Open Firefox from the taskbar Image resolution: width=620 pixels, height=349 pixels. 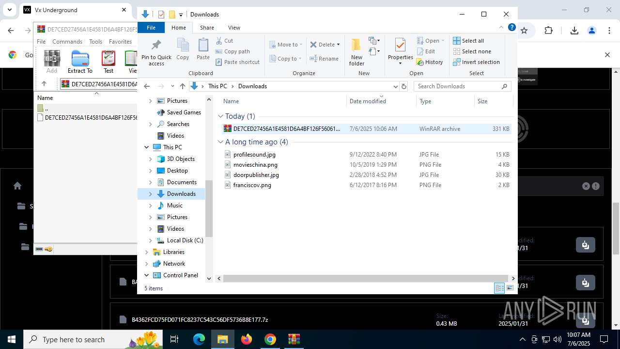247,339
